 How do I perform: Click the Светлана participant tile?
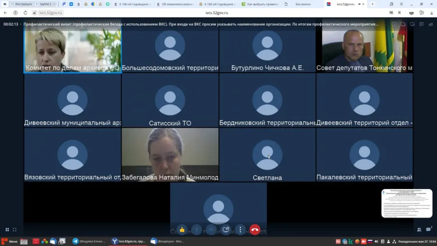(268, 155)
